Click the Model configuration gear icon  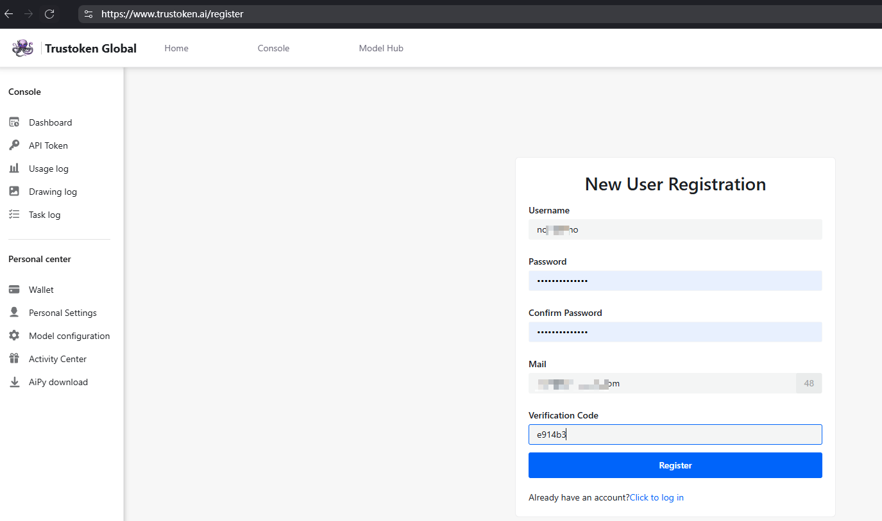[14, 336]
